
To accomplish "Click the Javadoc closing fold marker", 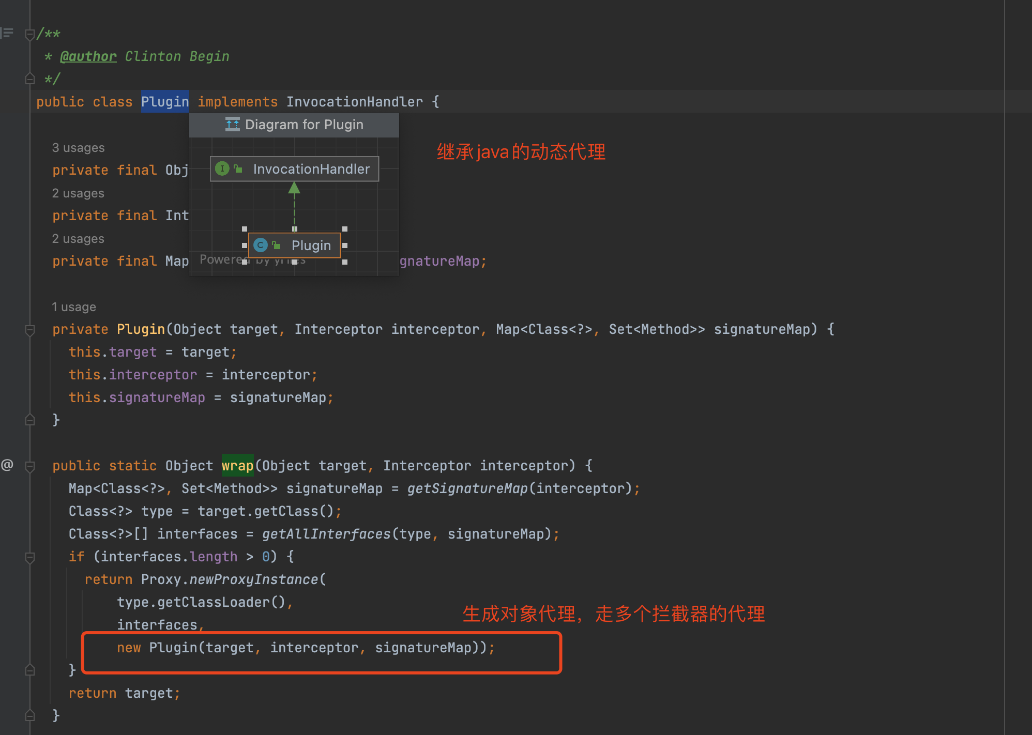I will (x=30, y=79).
